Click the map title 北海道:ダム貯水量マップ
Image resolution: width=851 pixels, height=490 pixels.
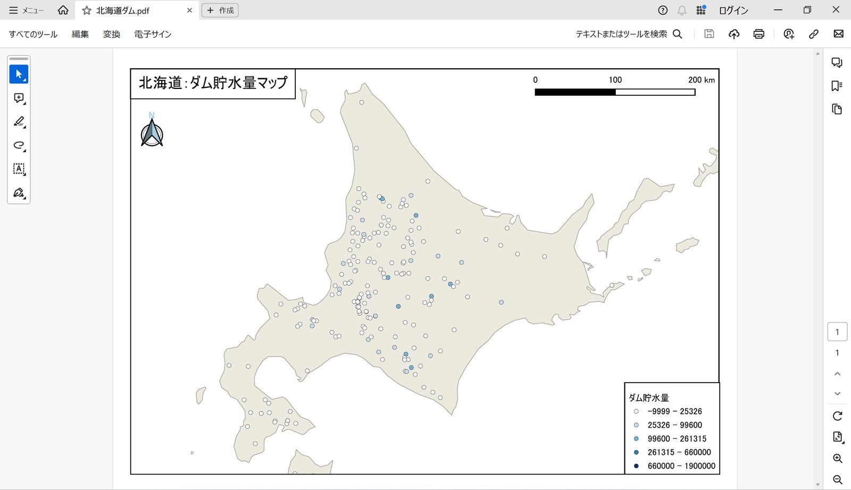(x=213, y=83)
